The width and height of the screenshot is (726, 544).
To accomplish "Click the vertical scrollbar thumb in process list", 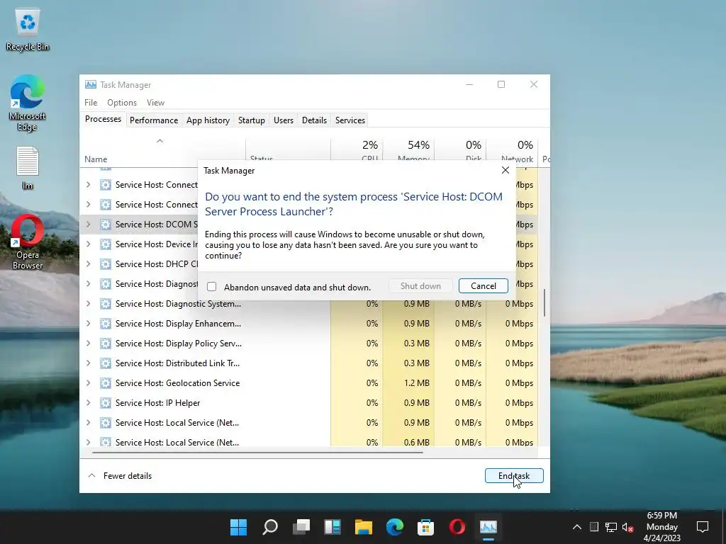I will (544, 302).
